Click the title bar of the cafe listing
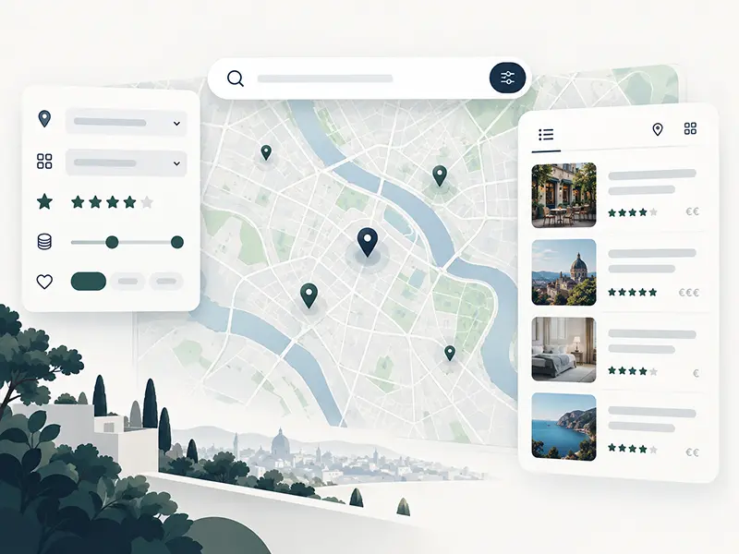 pos(652,175)
